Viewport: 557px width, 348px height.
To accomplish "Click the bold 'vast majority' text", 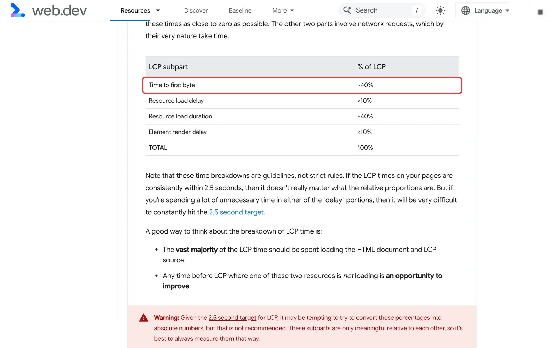I will click(196, 250).
